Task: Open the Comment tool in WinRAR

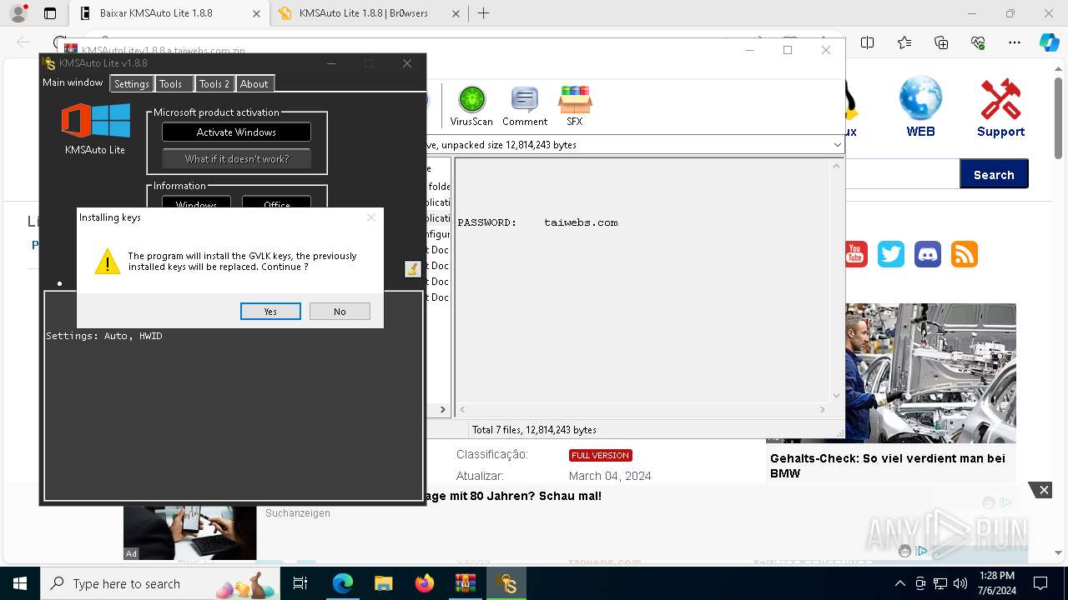Action: (525, 106)
